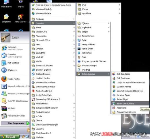Click the Nero Express desktop icon
The image size is (150, 139).
(x=20, y=17)
